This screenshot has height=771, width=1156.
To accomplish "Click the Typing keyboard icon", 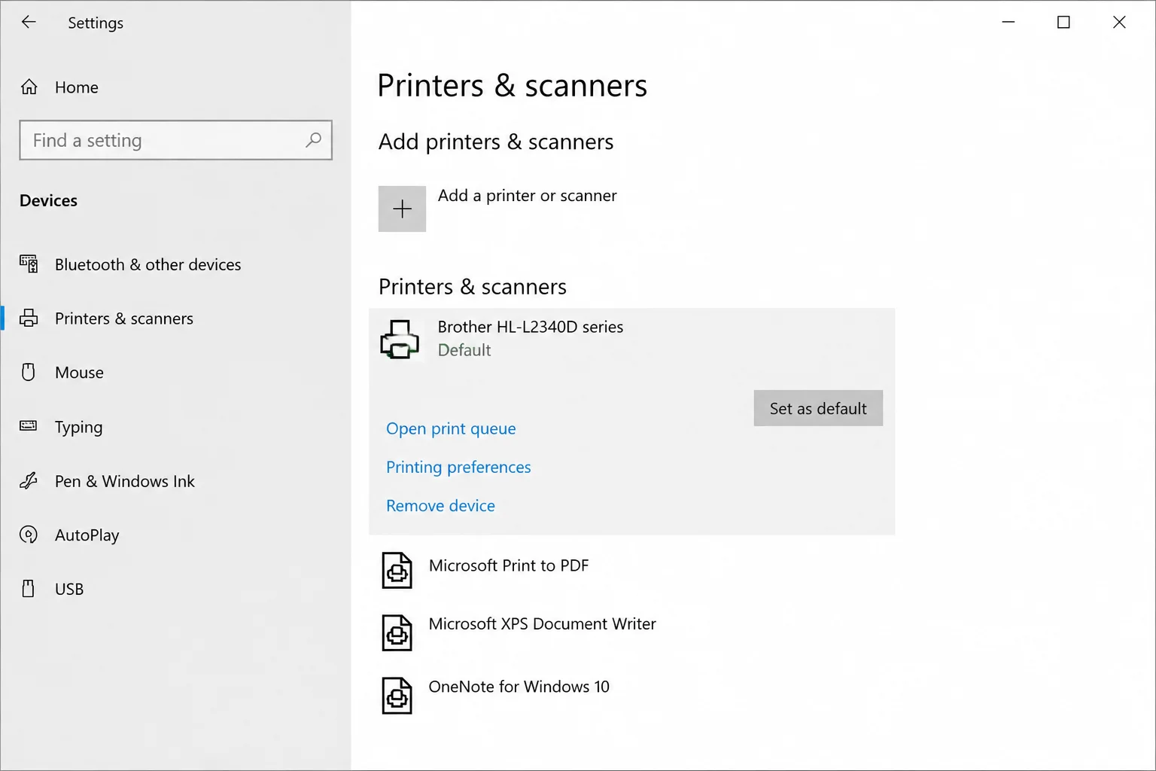I will tap(29, 426).
